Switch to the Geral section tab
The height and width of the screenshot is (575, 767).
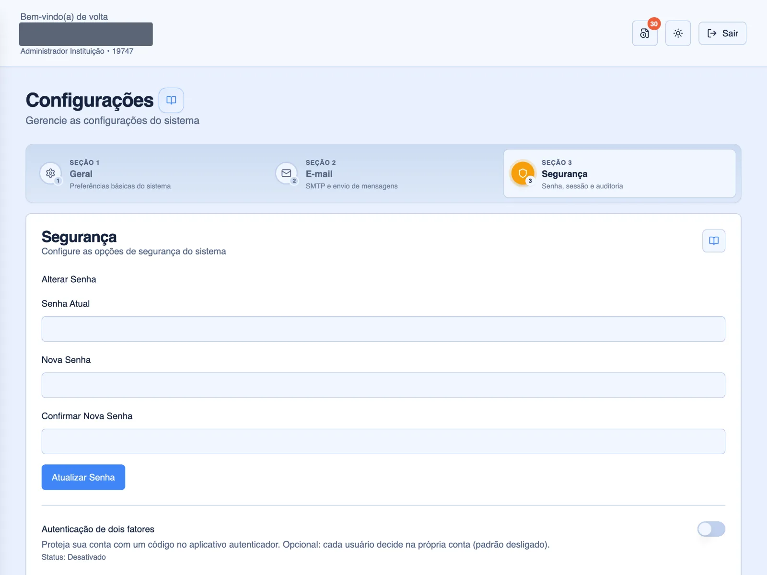[x=147, y=173]
